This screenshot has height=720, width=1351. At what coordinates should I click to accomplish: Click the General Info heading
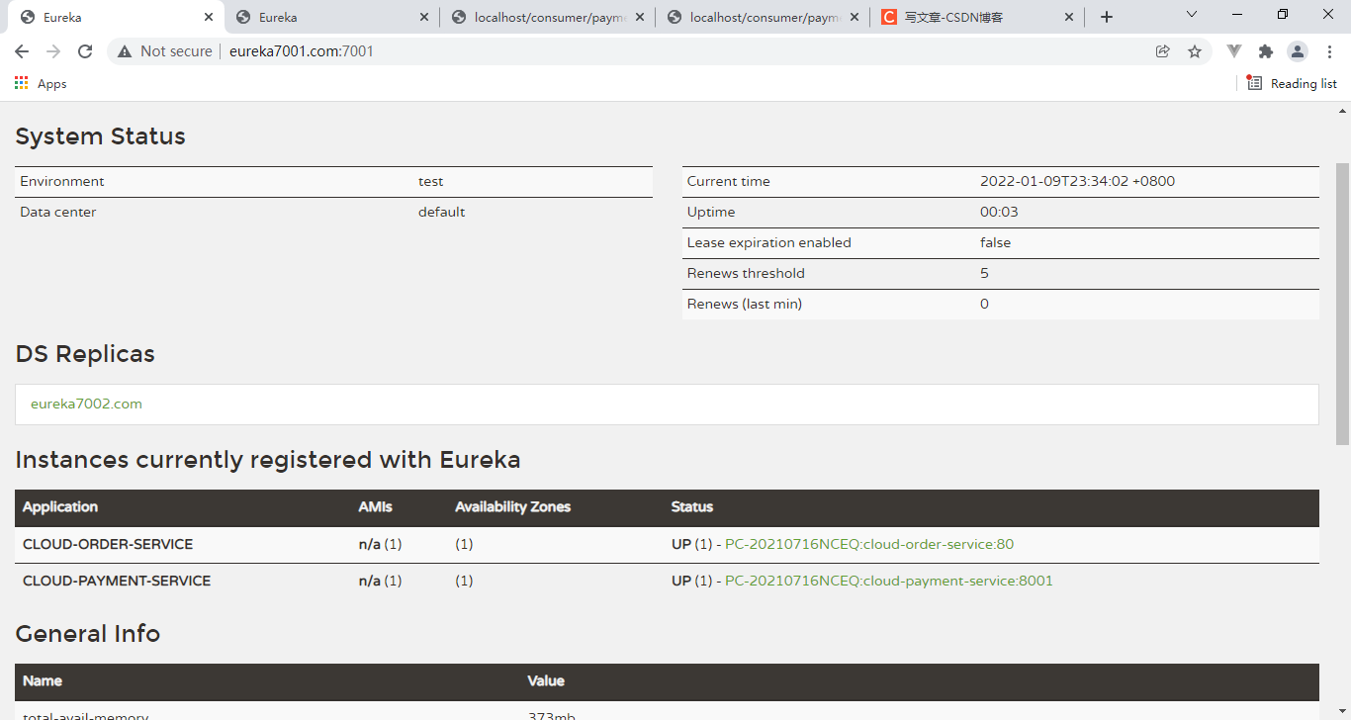[x=88, y=633]
